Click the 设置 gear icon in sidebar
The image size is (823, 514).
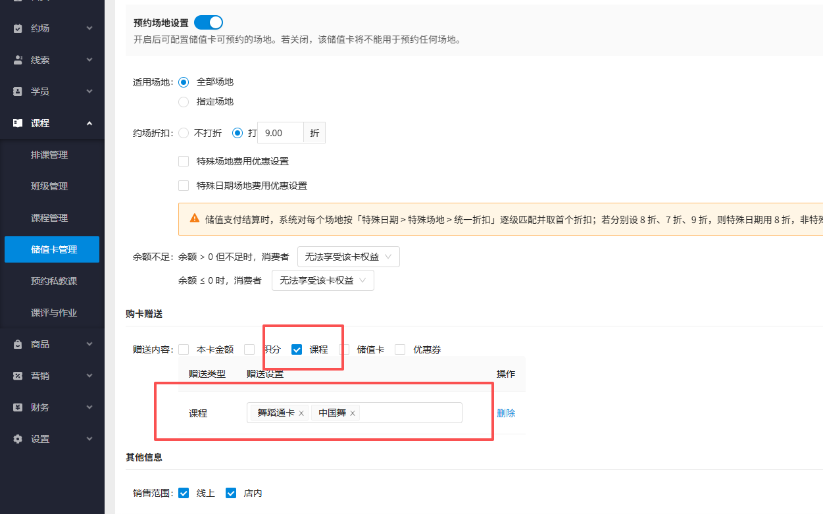16,438
